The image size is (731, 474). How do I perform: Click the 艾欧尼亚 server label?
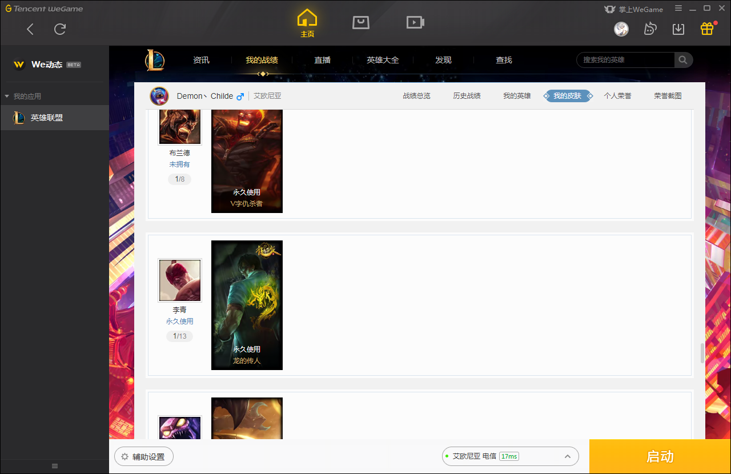click(267, 96)
